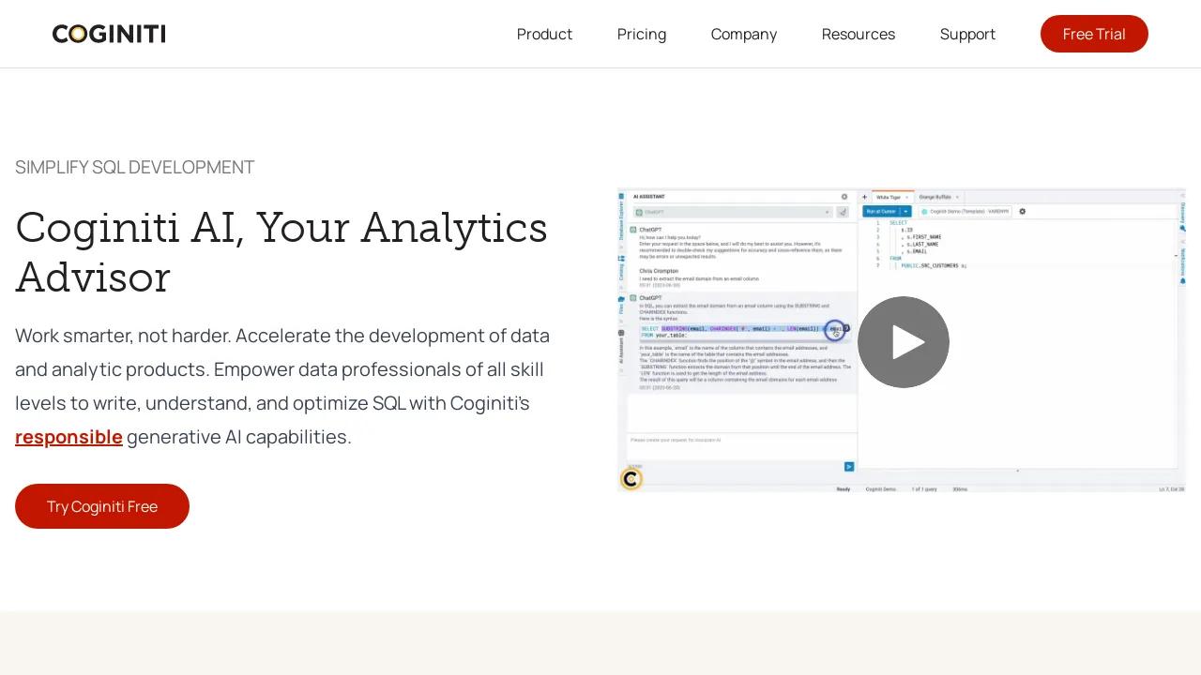Expand the Run at Cursor dropdown arrow
The width and height of the screenshot is (1201, 675).
tap(906, 212)
